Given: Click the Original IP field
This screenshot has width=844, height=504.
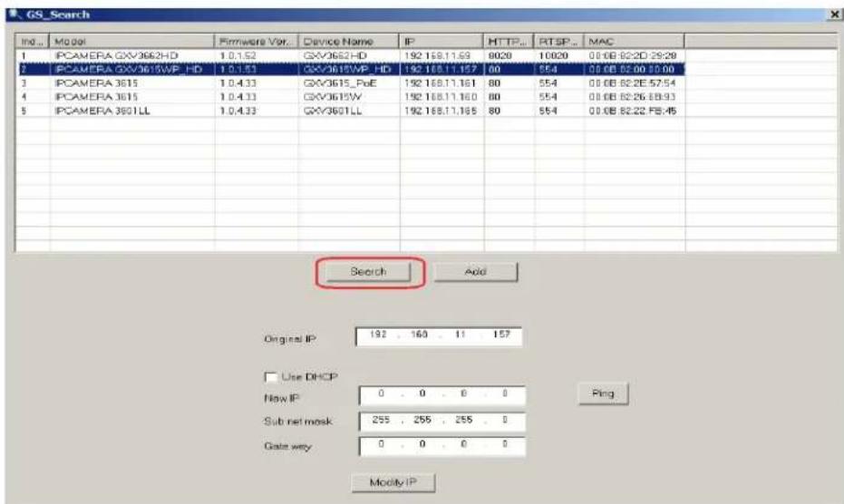Looking at the screenshot, I should (x=439, y=336).
